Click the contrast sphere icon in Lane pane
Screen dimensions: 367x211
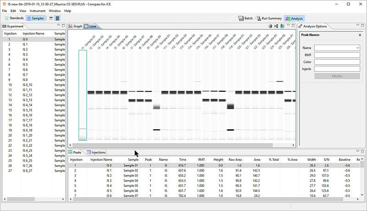270,26
